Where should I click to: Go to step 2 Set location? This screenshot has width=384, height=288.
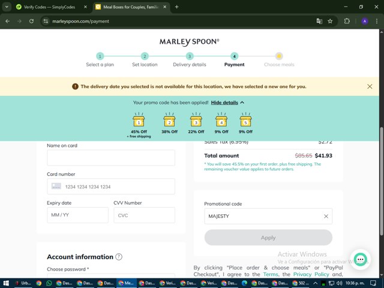click(145, 56)
